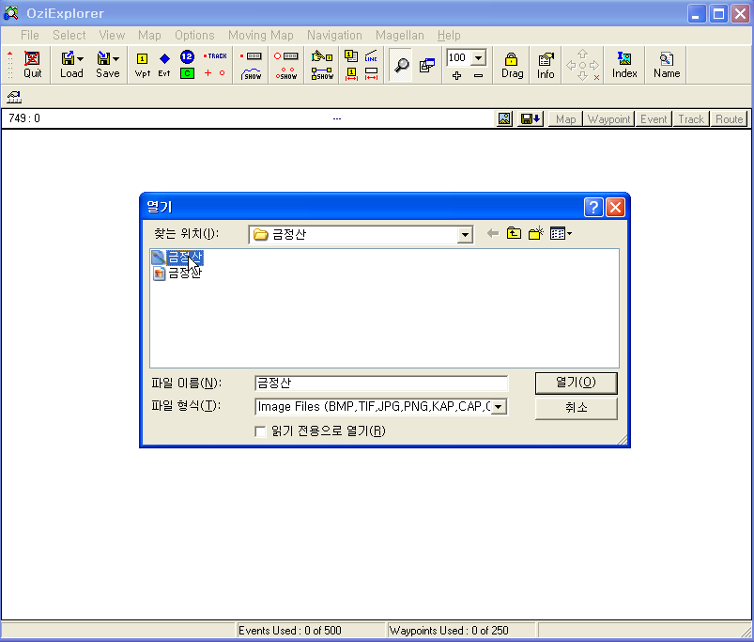The width and height of the screenshot is (754, 642).
Task: Click the map image icon beside save-arrow
Action: coord(504,118)
